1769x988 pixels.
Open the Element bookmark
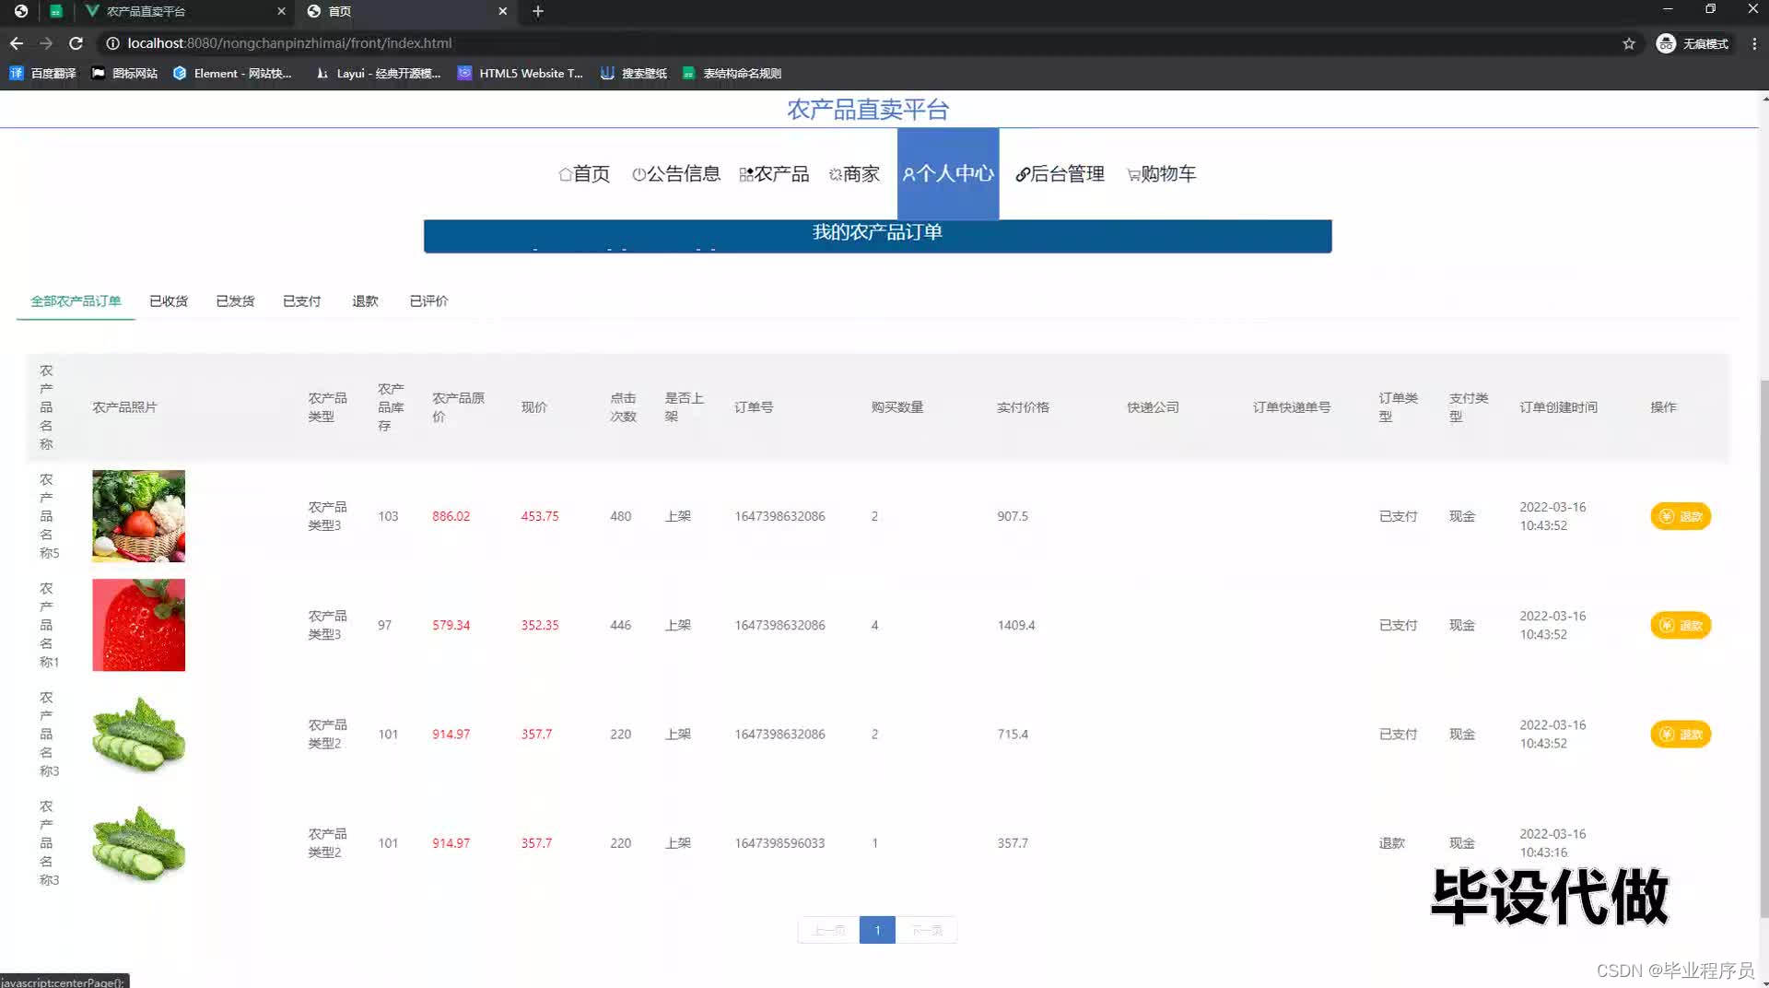coord(232,73)
